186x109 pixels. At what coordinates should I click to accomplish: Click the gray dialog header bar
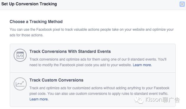93,5
